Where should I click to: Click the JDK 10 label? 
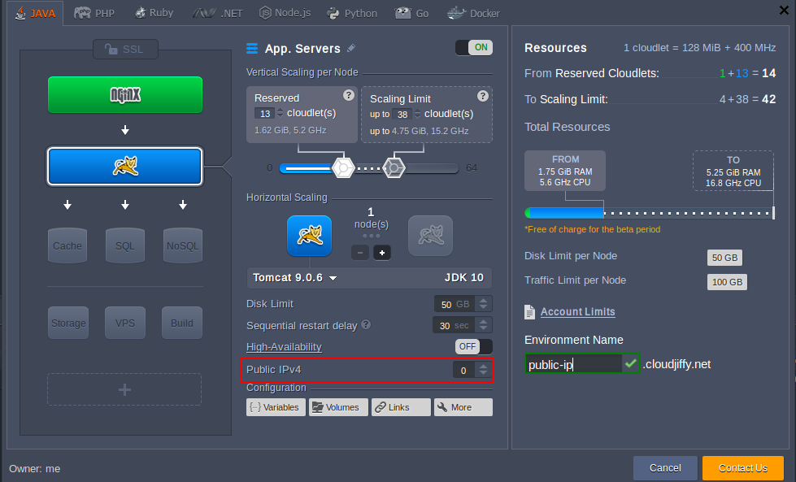click(464, 277)
